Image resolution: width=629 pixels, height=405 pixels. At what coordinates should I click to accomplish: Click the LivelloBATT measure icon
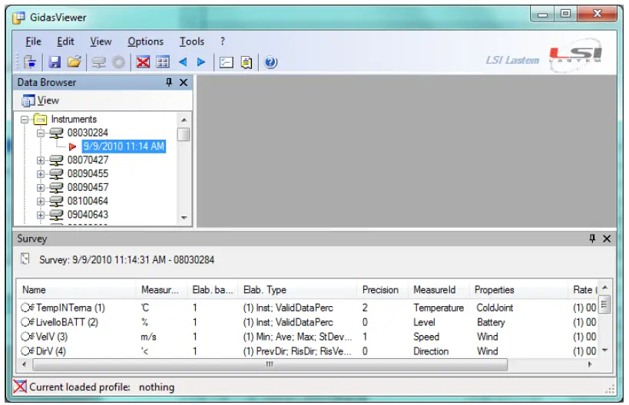pyautogui.click(x=28, y=322)
